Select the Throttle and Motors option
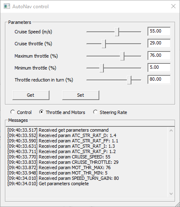Screen dimensions: 180x207 pyautogui.click(x=42, y=112)
